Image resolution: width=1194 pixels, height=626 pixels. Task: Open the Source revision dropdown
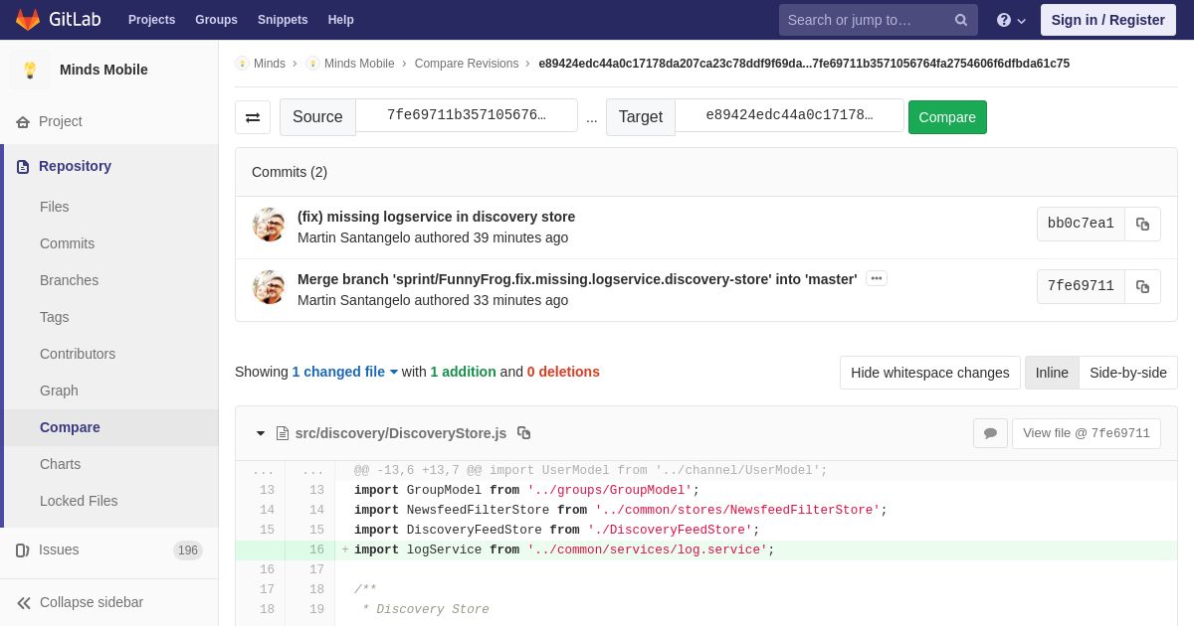tap(467, 115)
